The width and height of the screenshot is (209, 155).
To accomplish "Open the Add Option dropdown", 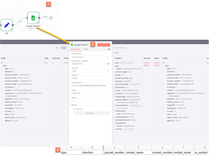I will (91, 113).
